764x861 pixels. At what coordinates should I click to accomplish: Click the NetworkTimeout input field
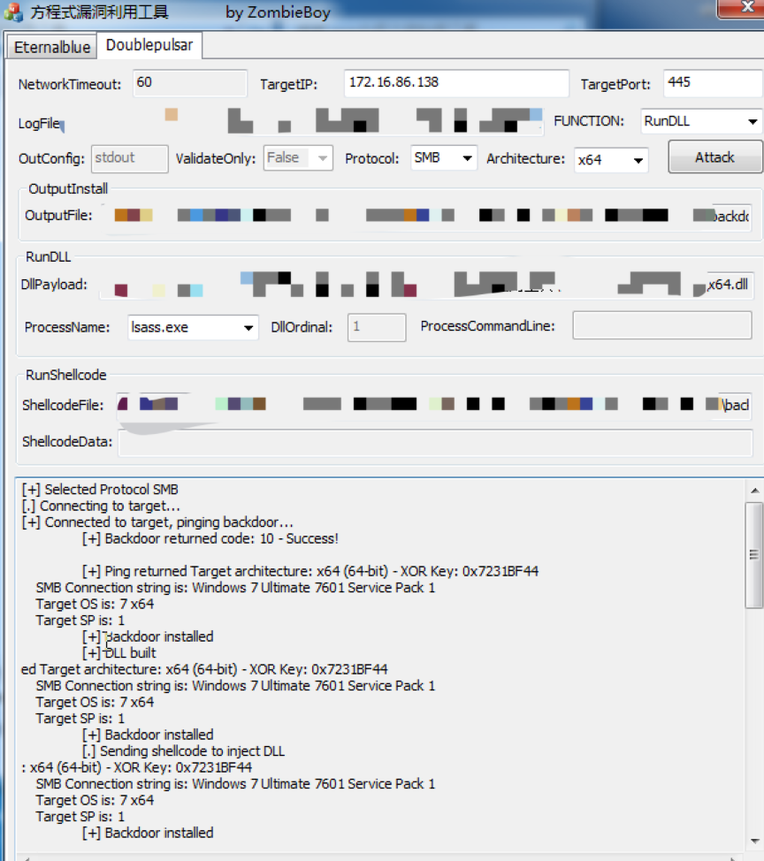(x=190, y=83)
